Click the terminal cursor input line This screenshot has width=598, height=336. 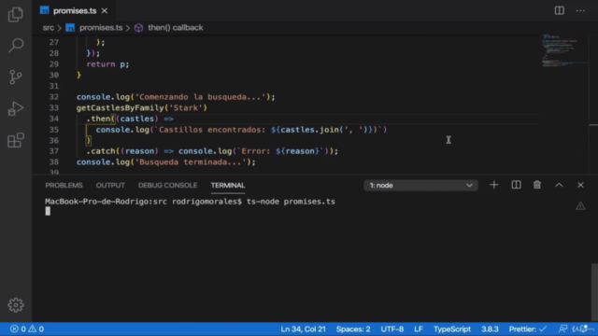click(x=48, y=212)
